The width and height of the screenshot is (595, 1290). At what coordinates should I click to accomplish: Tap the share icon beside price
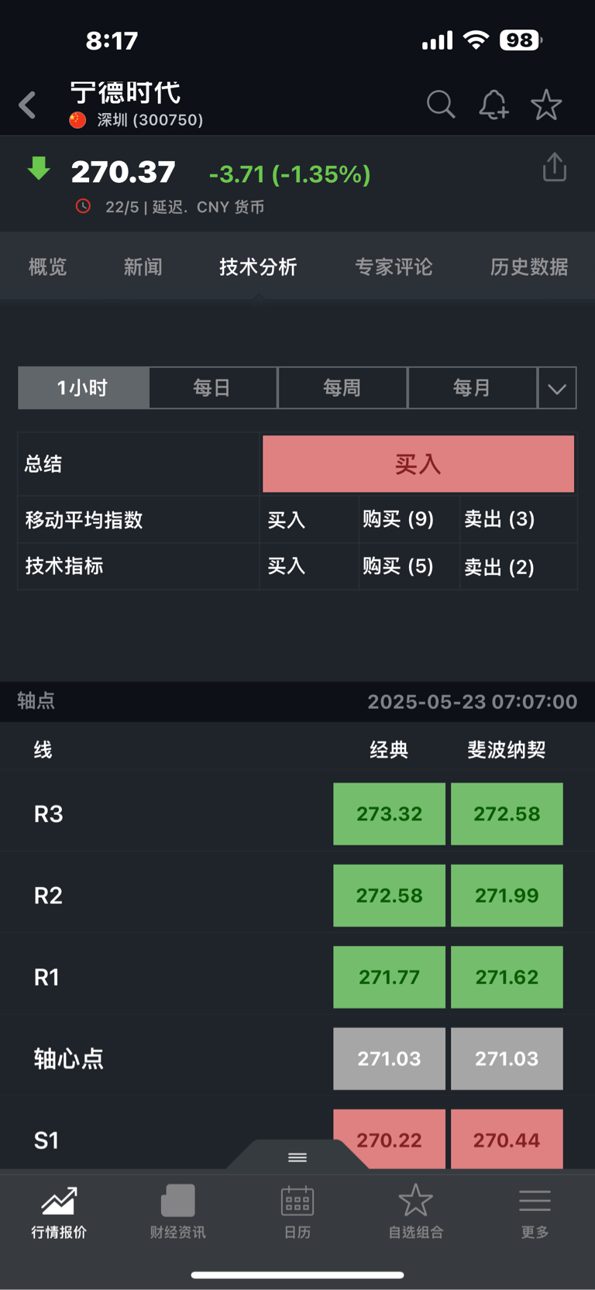click(555, 167)
